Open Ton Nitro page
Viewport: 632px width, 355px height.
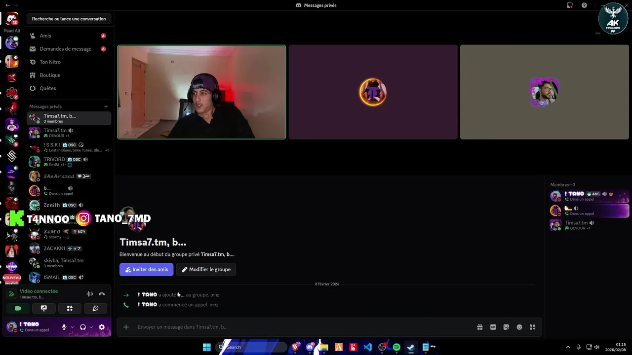(x=69, y=62)
